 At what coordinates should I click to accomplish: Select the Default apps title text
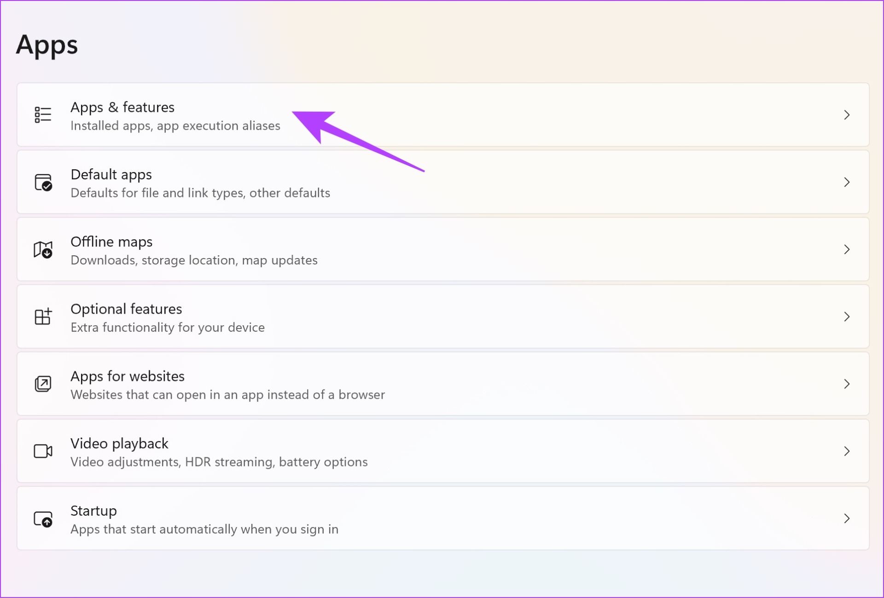point(111,175)
